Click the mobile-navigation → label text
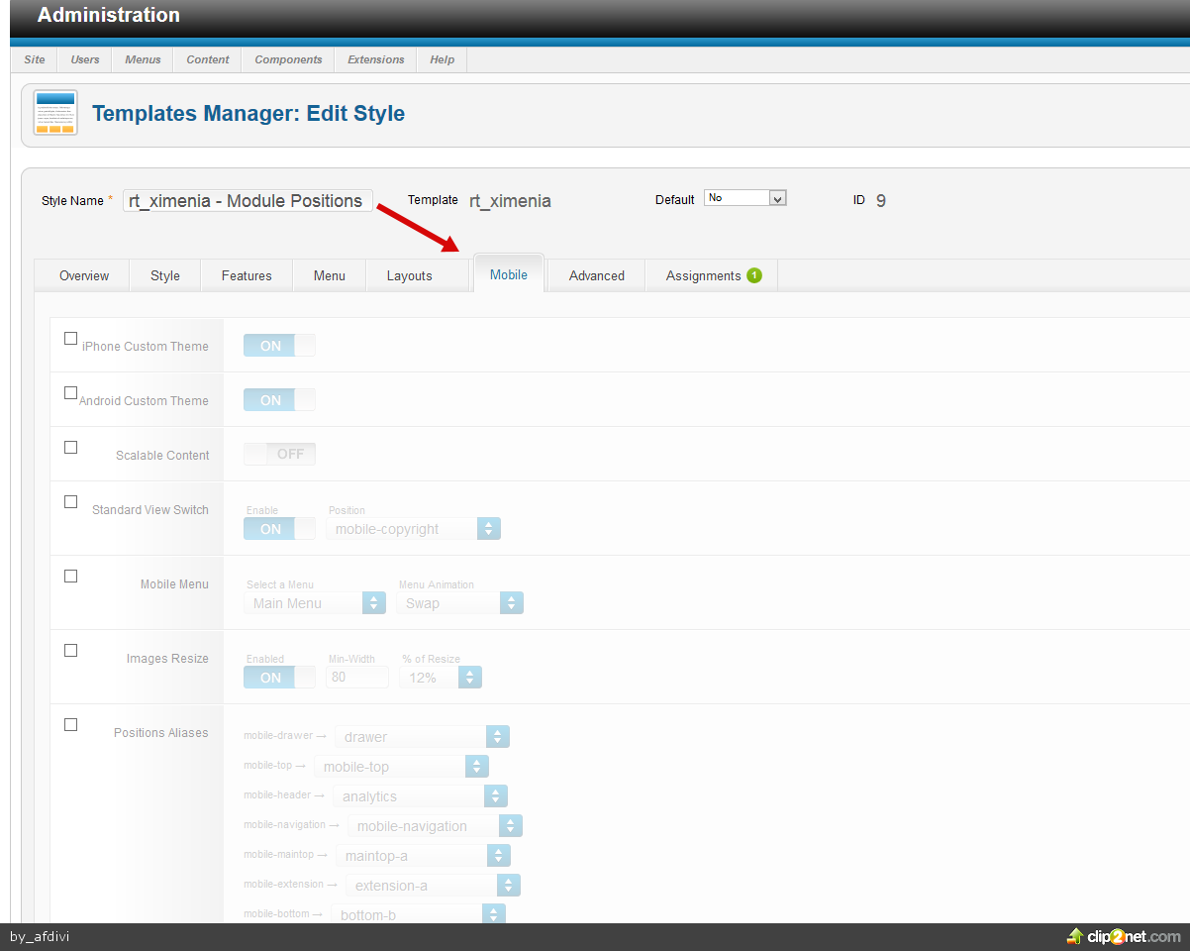 (292, 825)
